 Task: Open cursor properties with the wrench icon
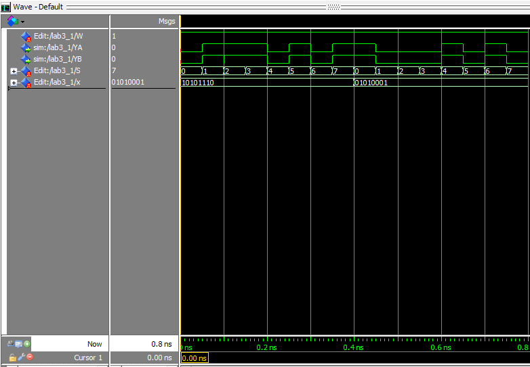click(20, 357)
